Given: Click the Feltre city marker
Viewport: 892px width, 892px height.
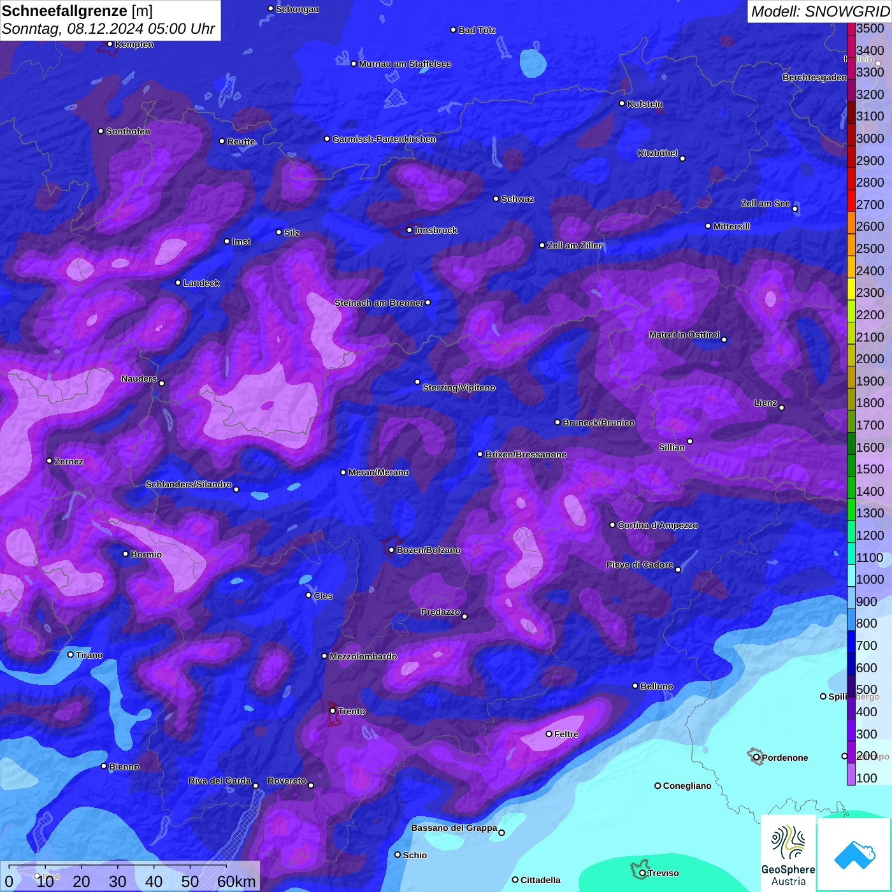Looking at the screenshot, I should coord(549,734).
